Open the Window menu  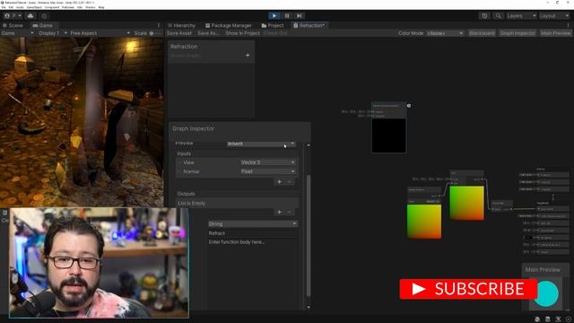pos(90,7)
